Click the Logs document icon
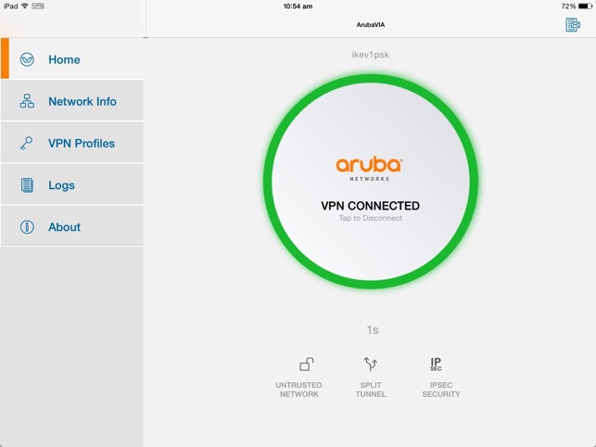Image resolution: width=596 pixels, height=447 pixels. [27, 185]
